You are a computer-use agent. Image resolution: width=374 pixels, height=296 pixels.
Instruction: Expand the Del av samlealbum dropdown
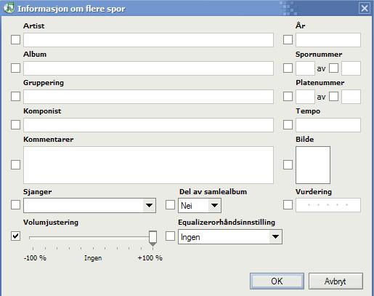click(214, 206)
